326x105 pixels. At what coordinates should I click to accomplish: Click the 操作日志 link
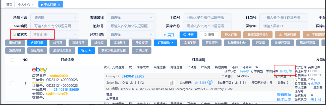pyautogui.click(x=284, y=99)
